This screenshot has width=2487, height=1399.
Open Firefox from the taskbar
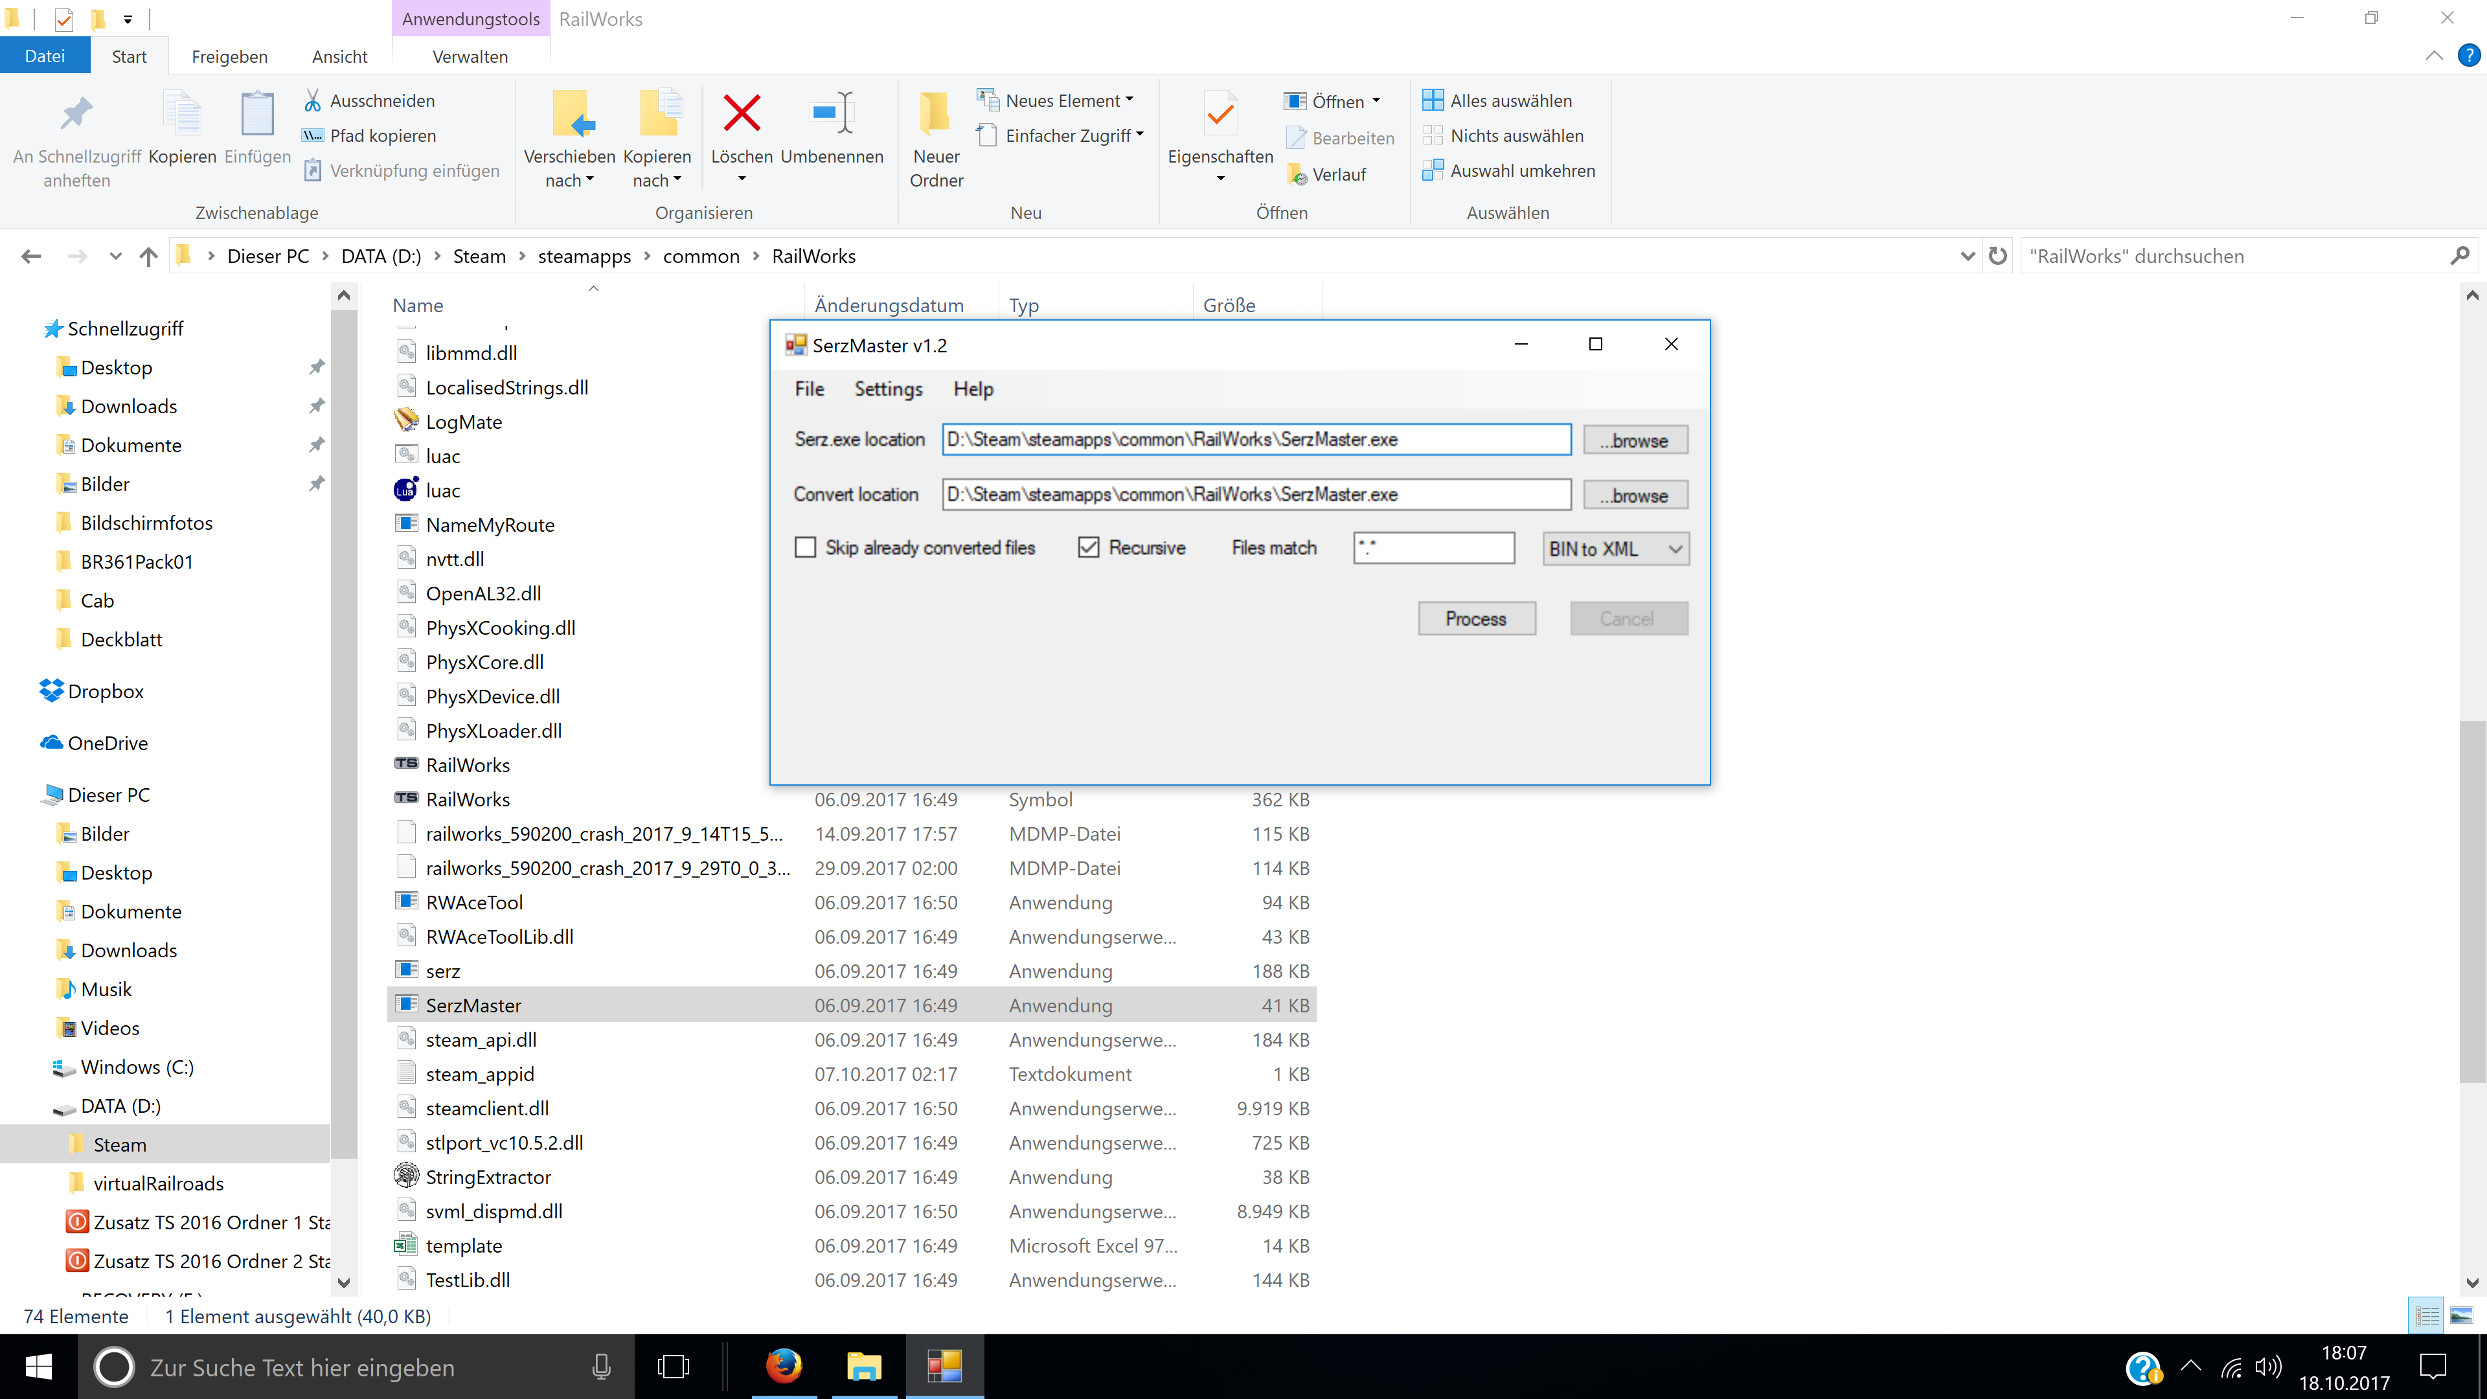click(x=784, y=1366)
